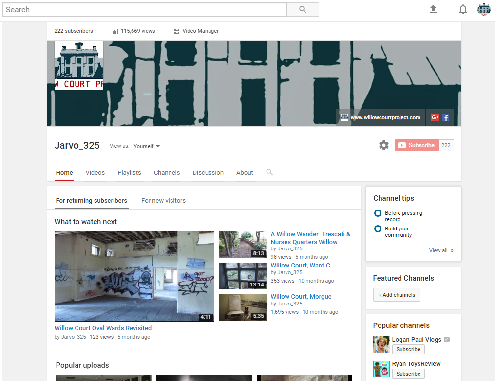Viewport: 495px width, 381px height.
Task: Click the 222 subscriber count badge
Action: pos(446,145)
